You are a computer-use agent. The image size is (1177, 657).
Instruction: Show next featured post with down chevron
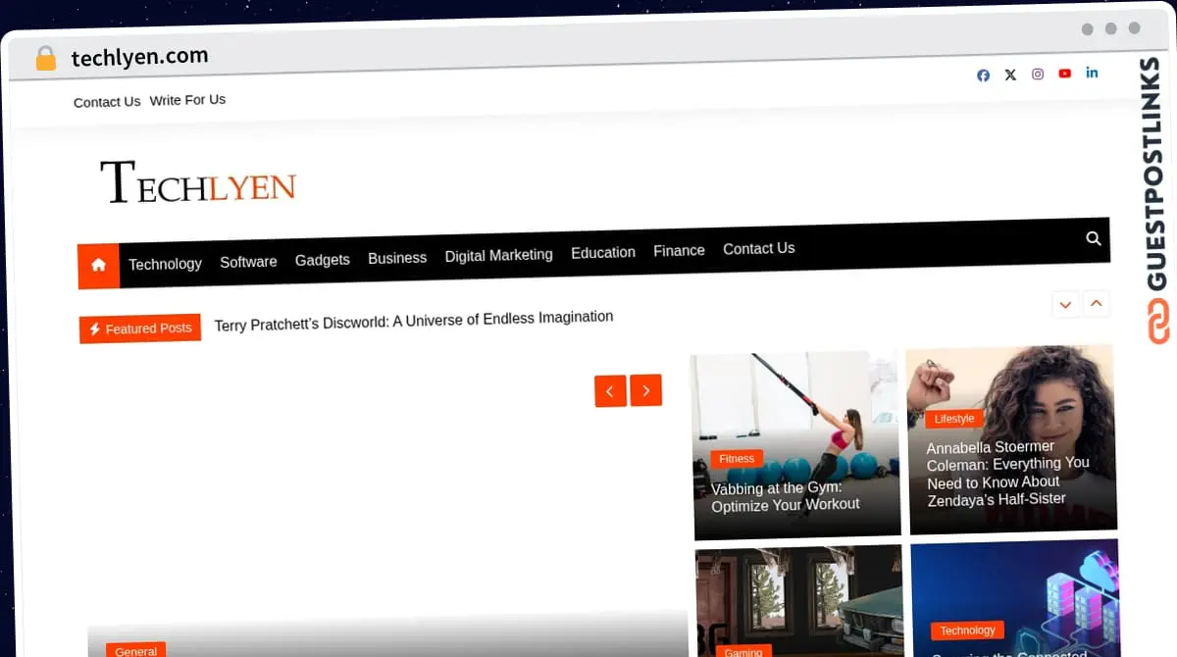pos(1065,304)
